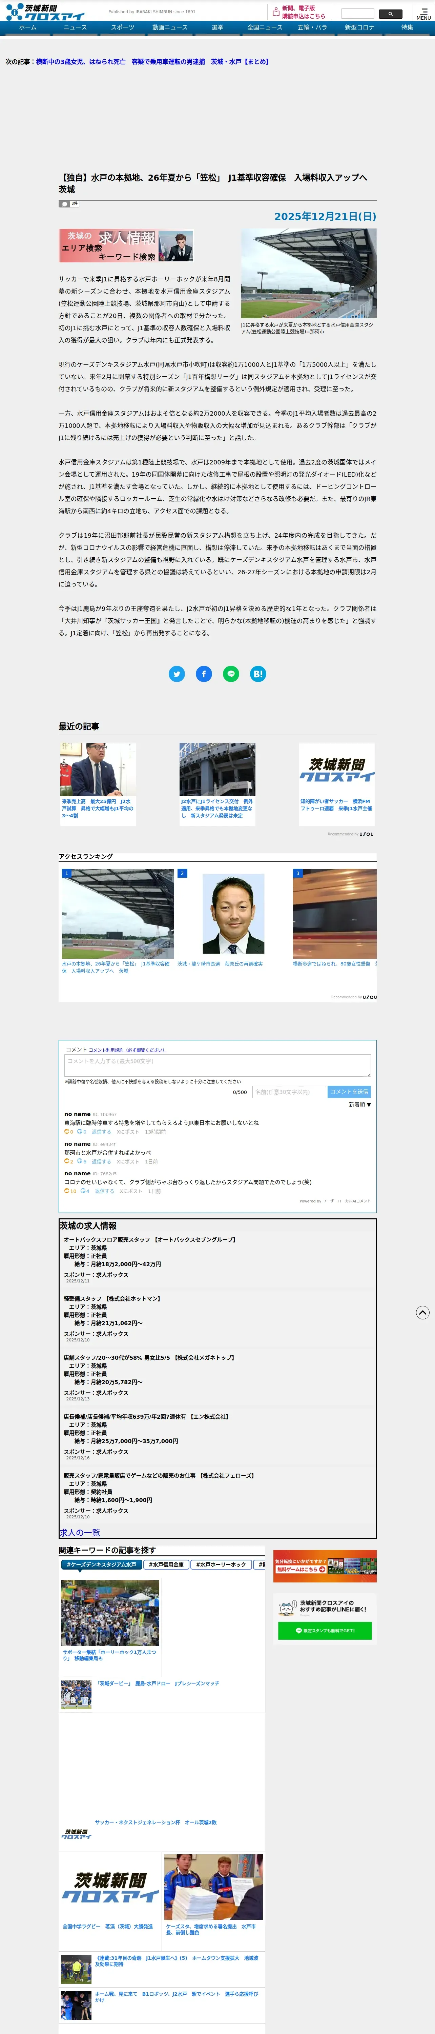Screen dimensions: 435x2034
Task: Open 新型コロナ nav item
Action: click(x=359, y=28)
